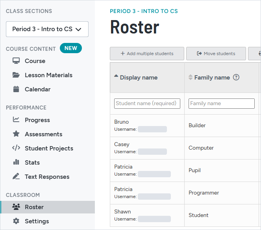Click the NEW badge beside Course Content

coord(71,48)
